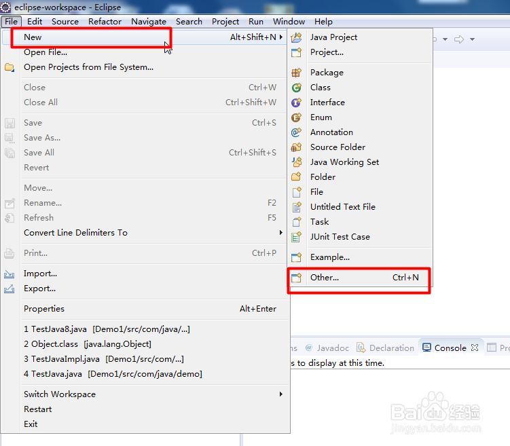The height and width of the screenshot is (446, 510).
Task: Expand the Switch Workspace submenu arrow
Action: [x=281, y=394]
